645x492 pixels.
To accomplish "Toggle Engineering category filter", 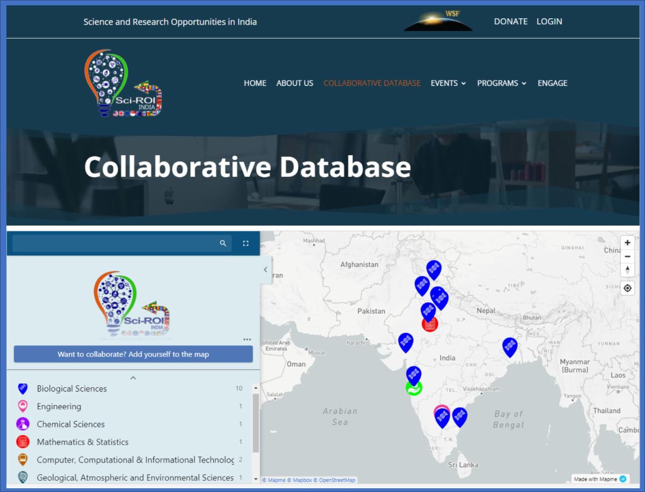I will tap(59, 407).
